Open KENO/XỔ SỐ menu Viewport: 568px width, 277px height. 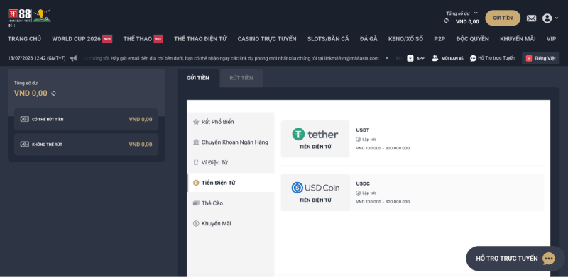[x=405, y=39]
